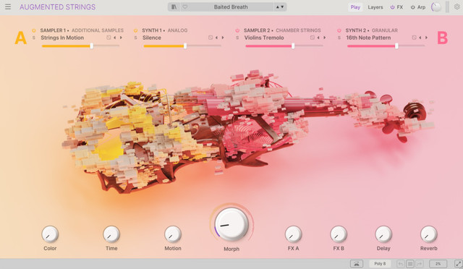Toggle the FX power switch

point(392,7)
